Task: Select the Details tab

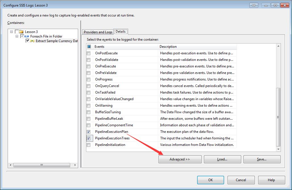Action: tap(121, 32)
